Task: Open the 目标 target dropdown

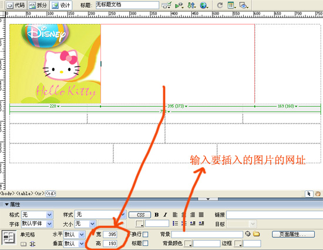Action: click(241, 224)
